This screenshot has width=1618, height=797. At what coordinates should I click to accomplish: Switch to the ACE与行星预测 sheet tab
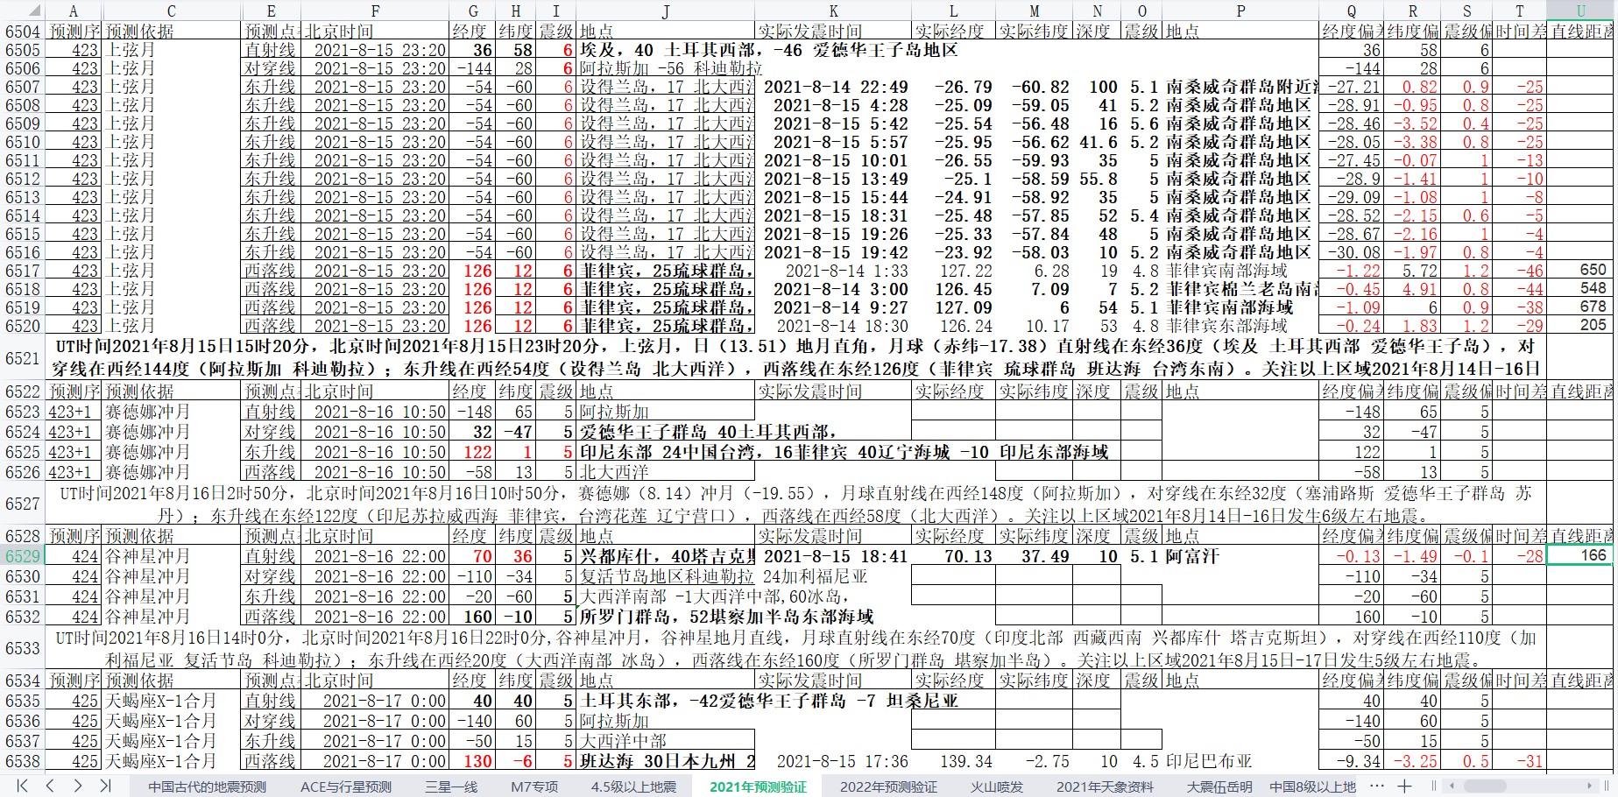(346, 786)
